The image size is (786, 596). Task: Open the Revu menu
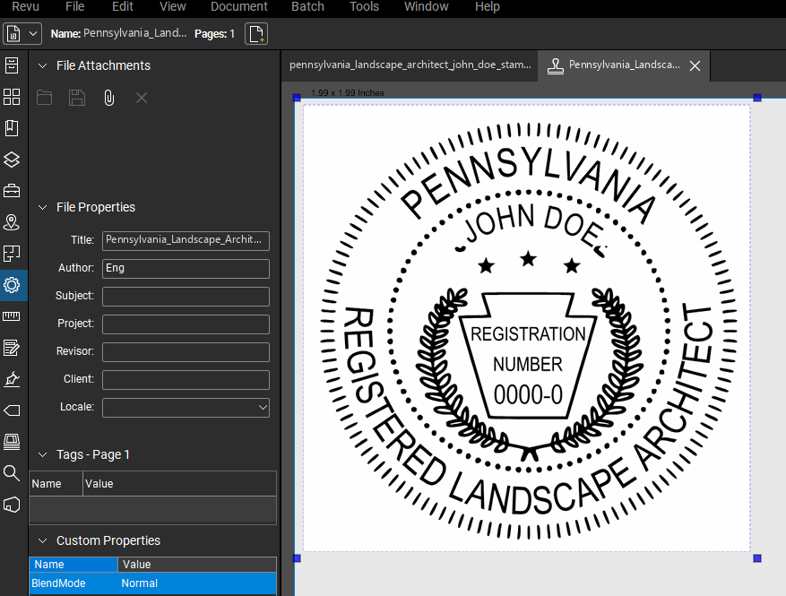click(26, 6)
